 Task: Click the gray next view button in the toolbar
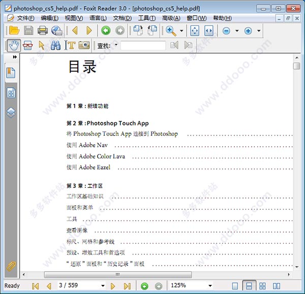pyautogui.click(x=120, y=30)
